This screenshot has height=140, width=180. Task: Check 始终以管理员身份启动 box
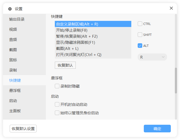click(57, 113)
